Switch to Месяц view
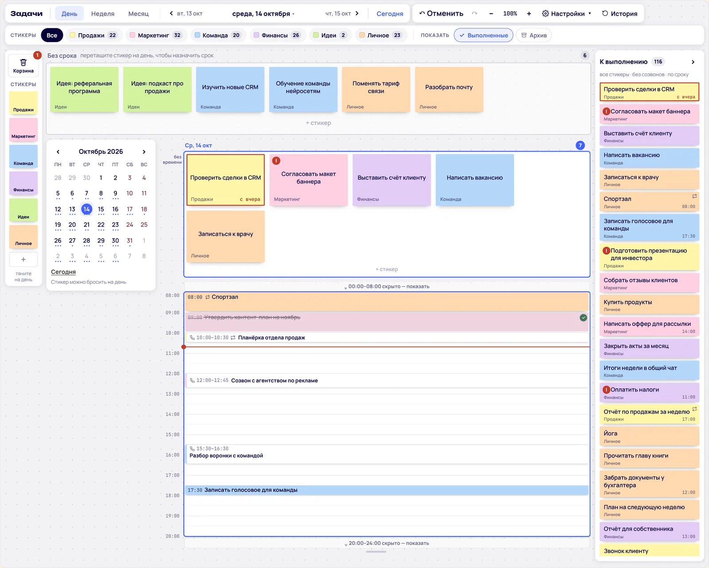The height and width of the screenshot is (568, 709). pyautogui.click(x=139, y=14)
